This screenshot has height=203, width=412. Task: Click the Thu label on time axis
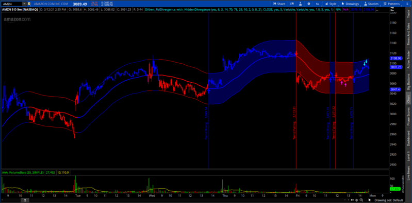pos(225,195)
